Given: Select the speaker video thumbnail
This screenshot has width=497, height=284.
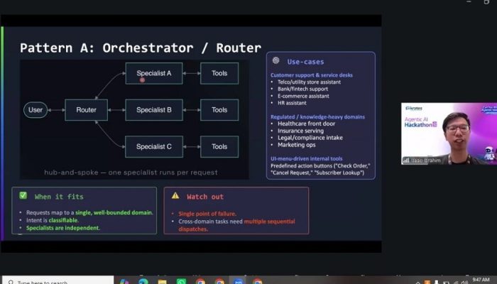Looking at the screenshot, I should pos(449,133).
